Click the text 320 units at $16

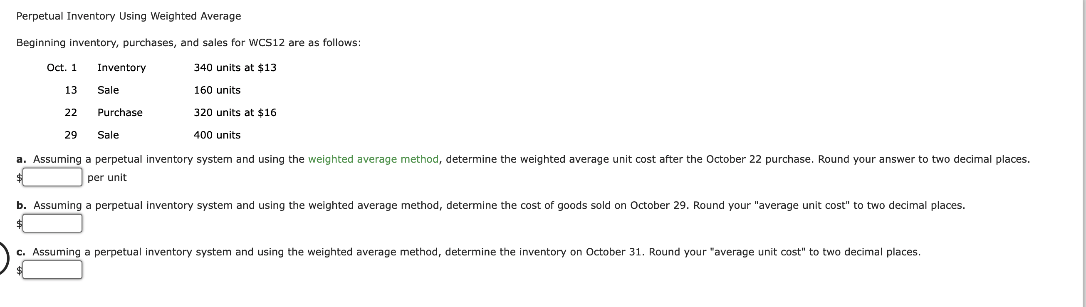(x=235, y=113)
